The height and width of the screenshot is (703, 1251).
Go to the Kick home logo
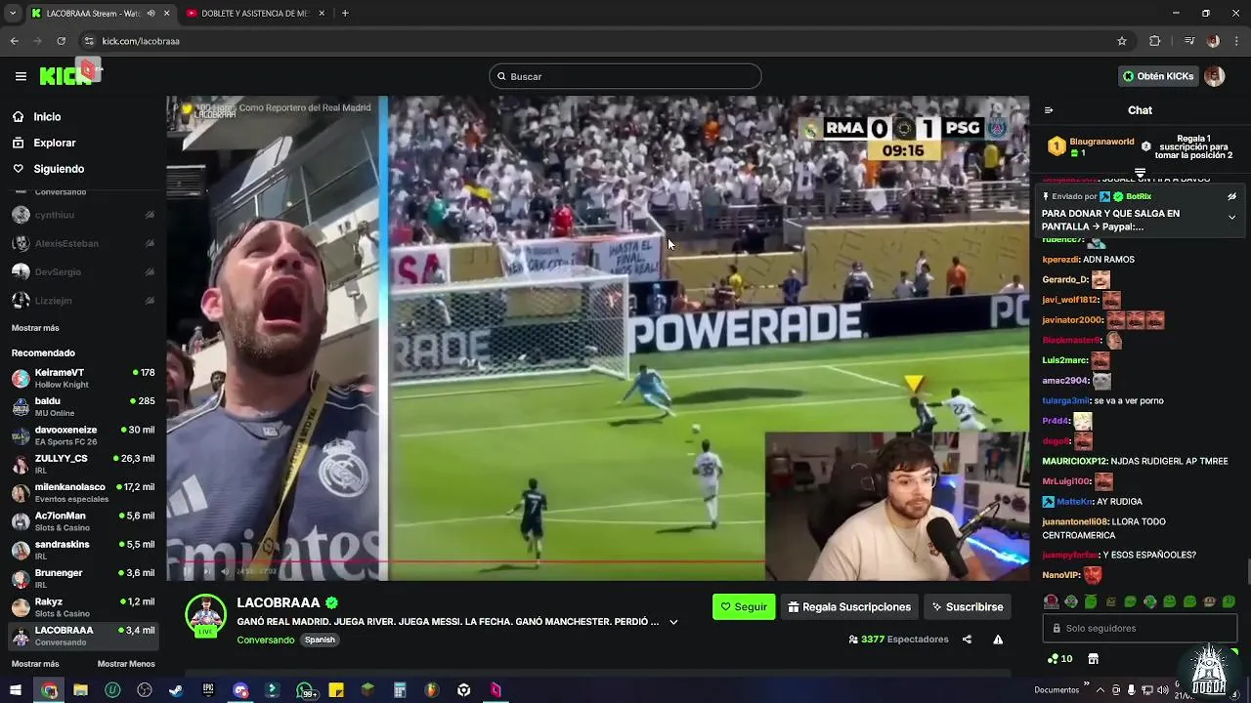(66, 75)
